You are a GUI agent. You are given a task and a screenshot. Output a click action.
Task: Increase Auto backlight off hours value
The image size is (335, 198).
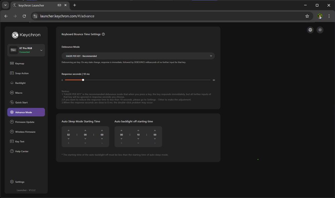121,130
